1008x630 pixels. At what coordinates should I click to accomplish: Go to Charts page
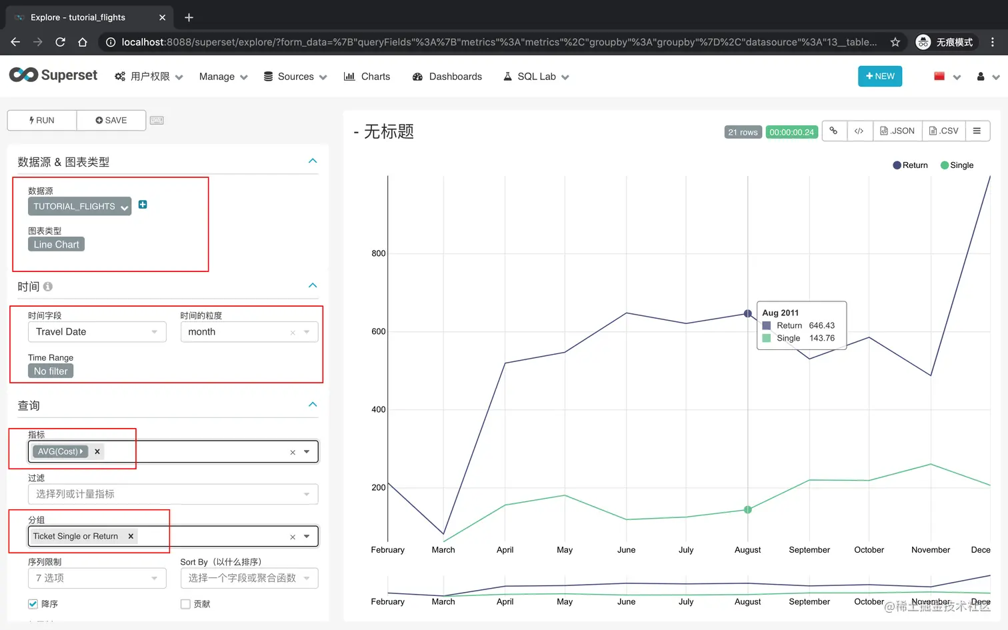click(x=367, y=77)
